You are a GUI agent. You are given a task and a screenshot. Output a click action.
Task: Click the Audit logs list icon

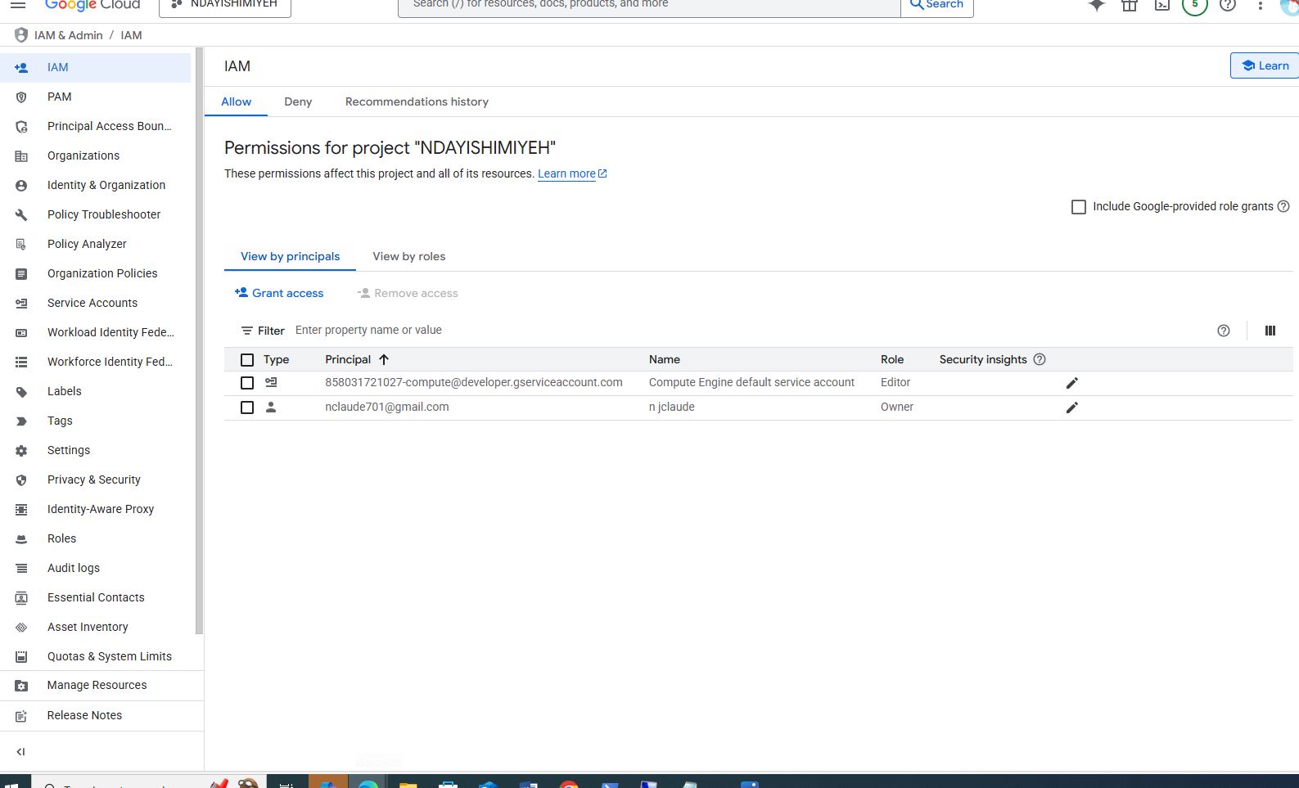(21, 568)
